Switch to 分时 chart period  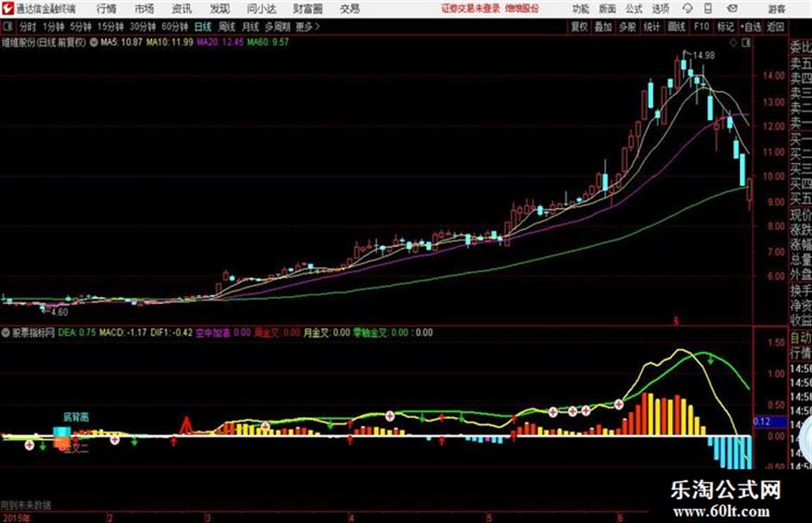(x=28, y=27)
